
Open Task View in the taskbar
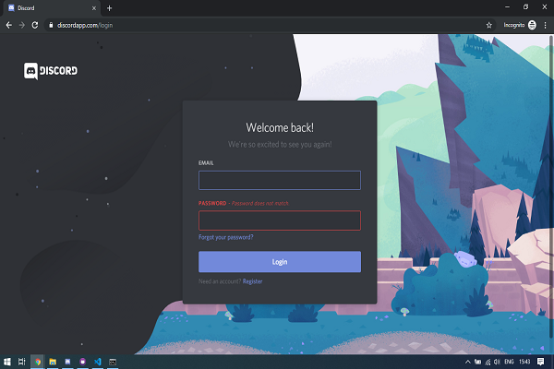(x=22, y=362)
